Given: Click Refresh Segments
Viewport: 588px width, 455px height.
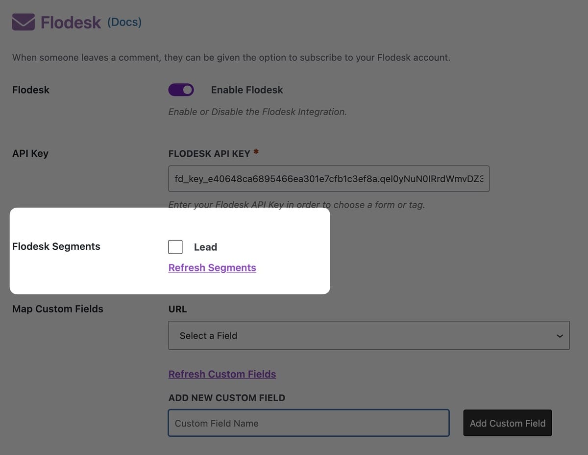Looking at the screenshot, I should point(212,267).
